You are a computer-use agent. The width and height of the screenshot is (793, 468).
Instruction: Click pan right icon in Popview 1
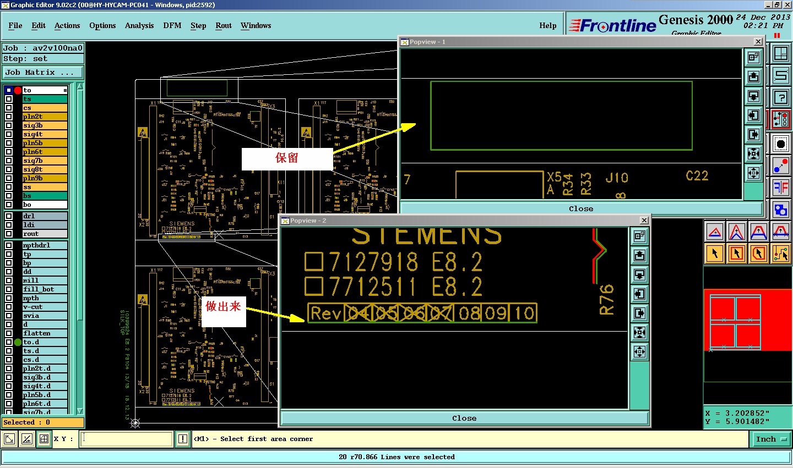(753, 134)
